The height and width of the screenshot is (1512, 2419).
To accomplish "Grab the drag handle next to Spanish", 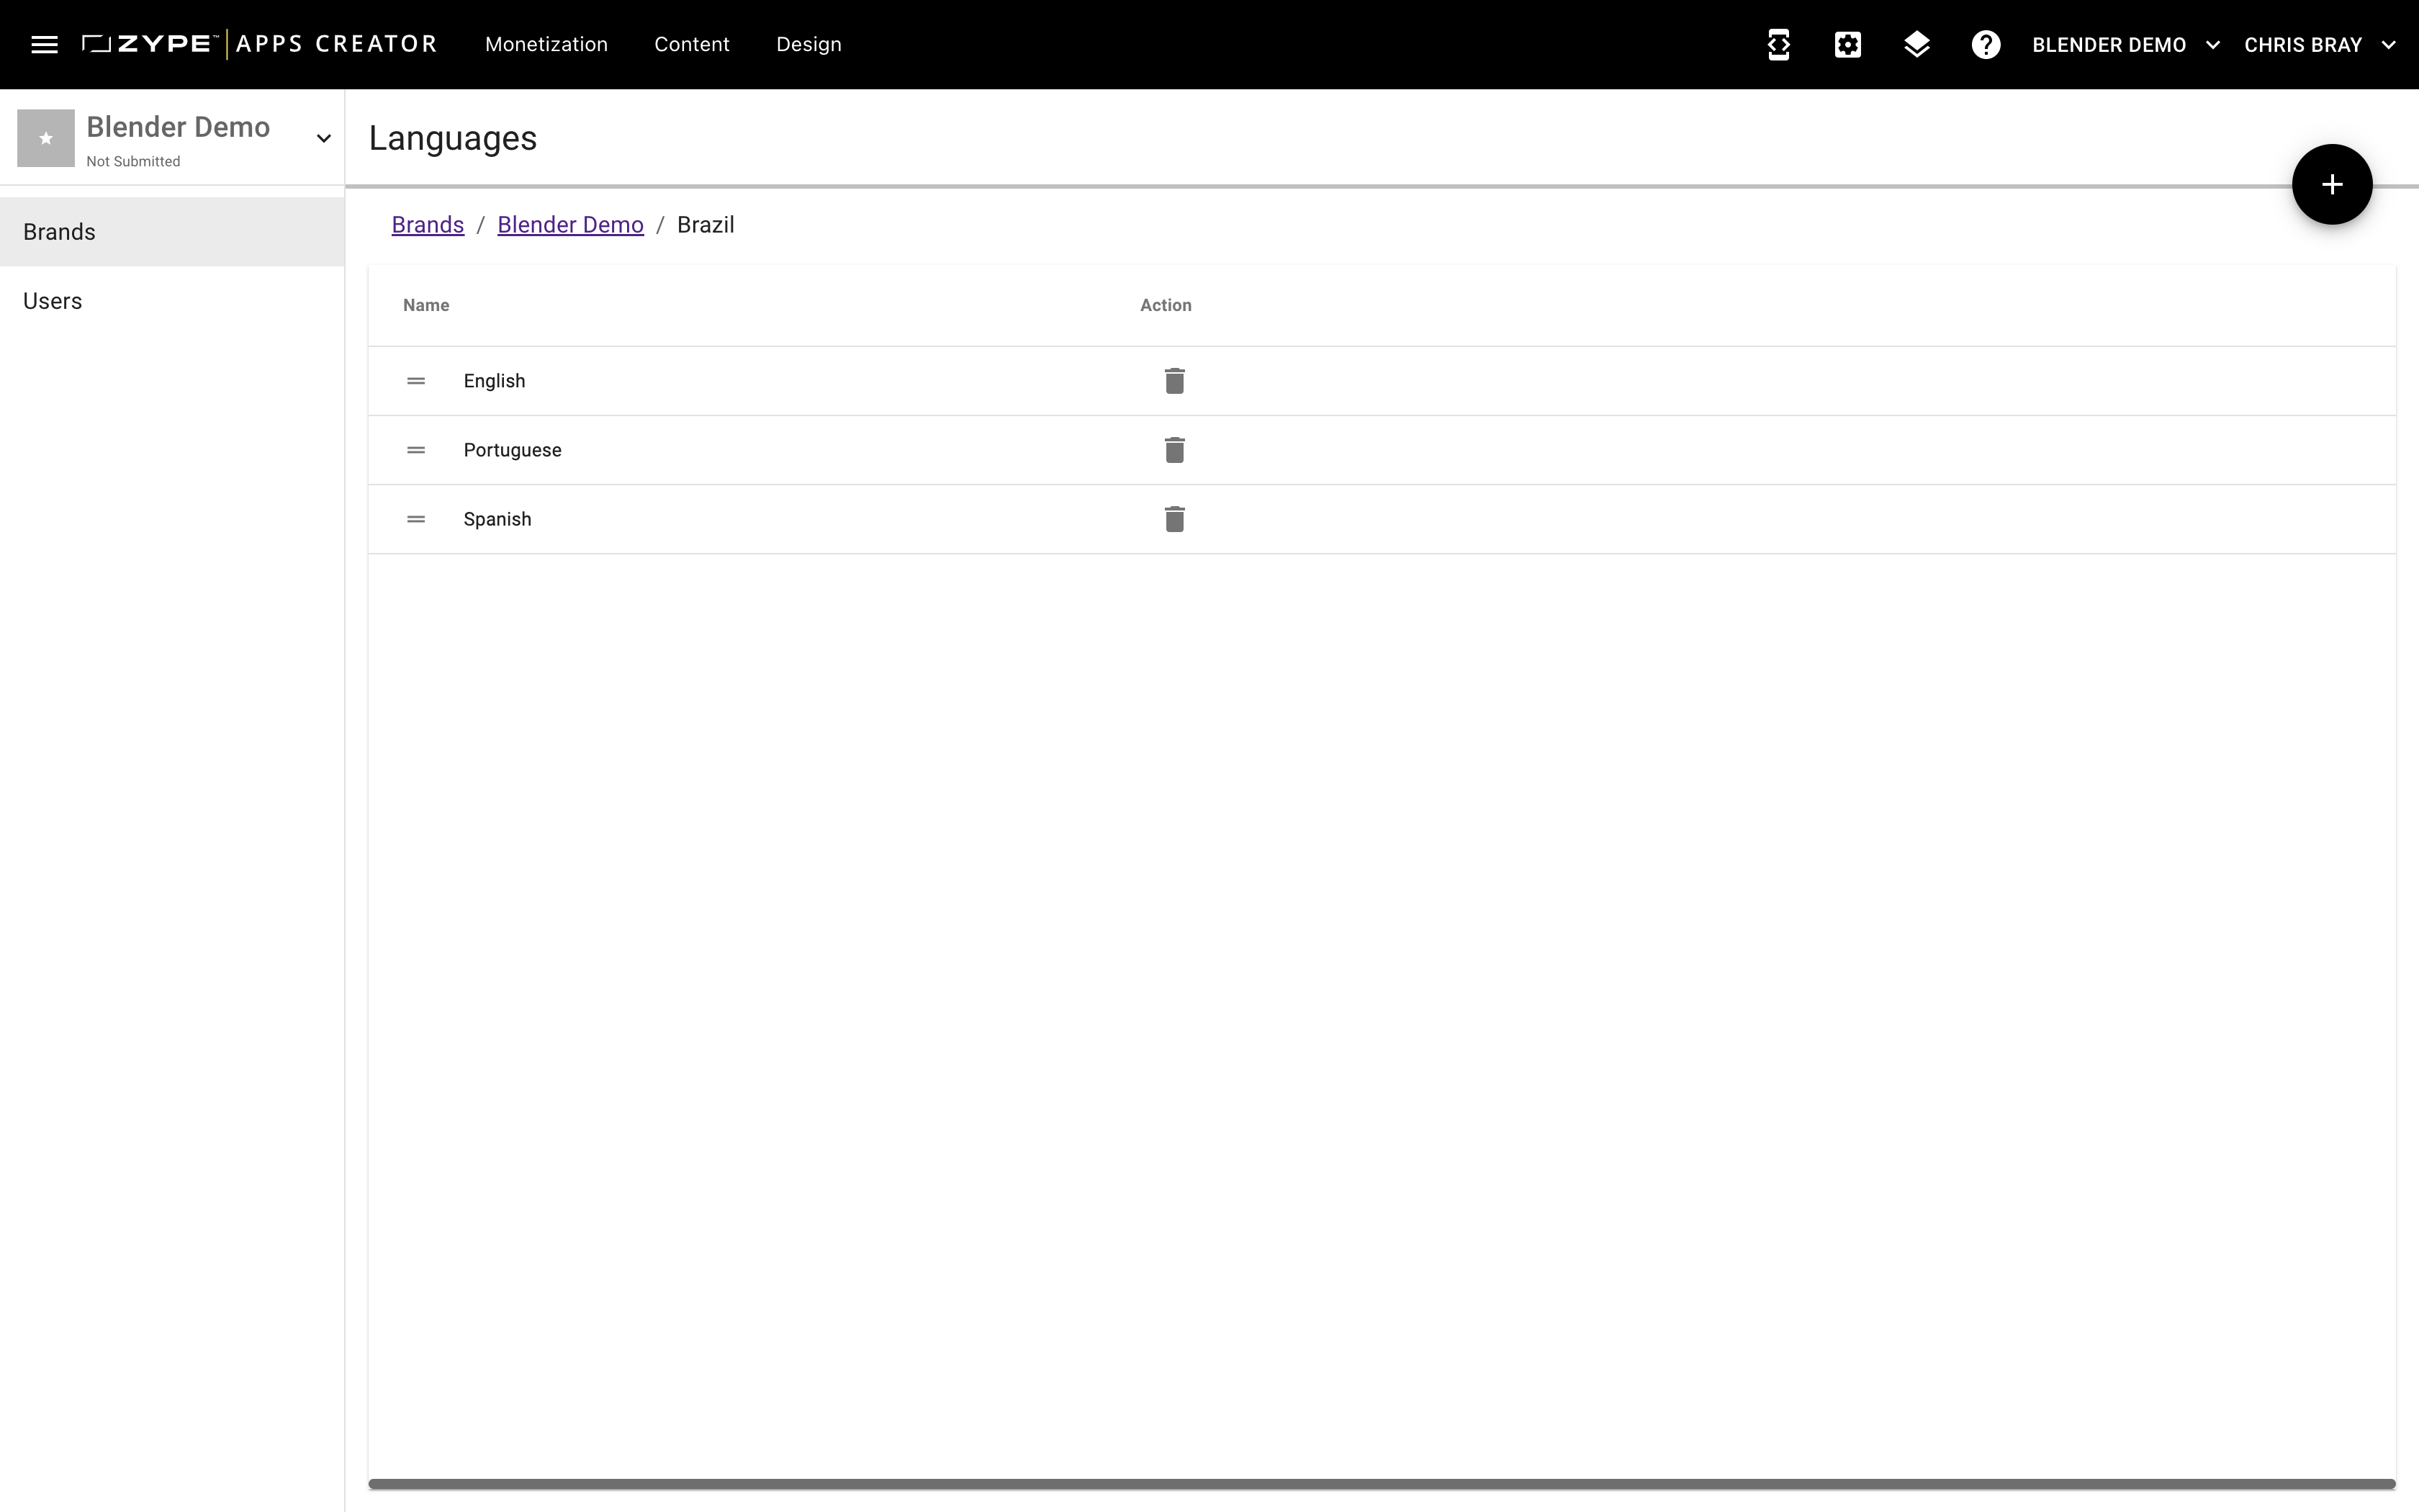I will pyautogui.click(x=416, y=518).
